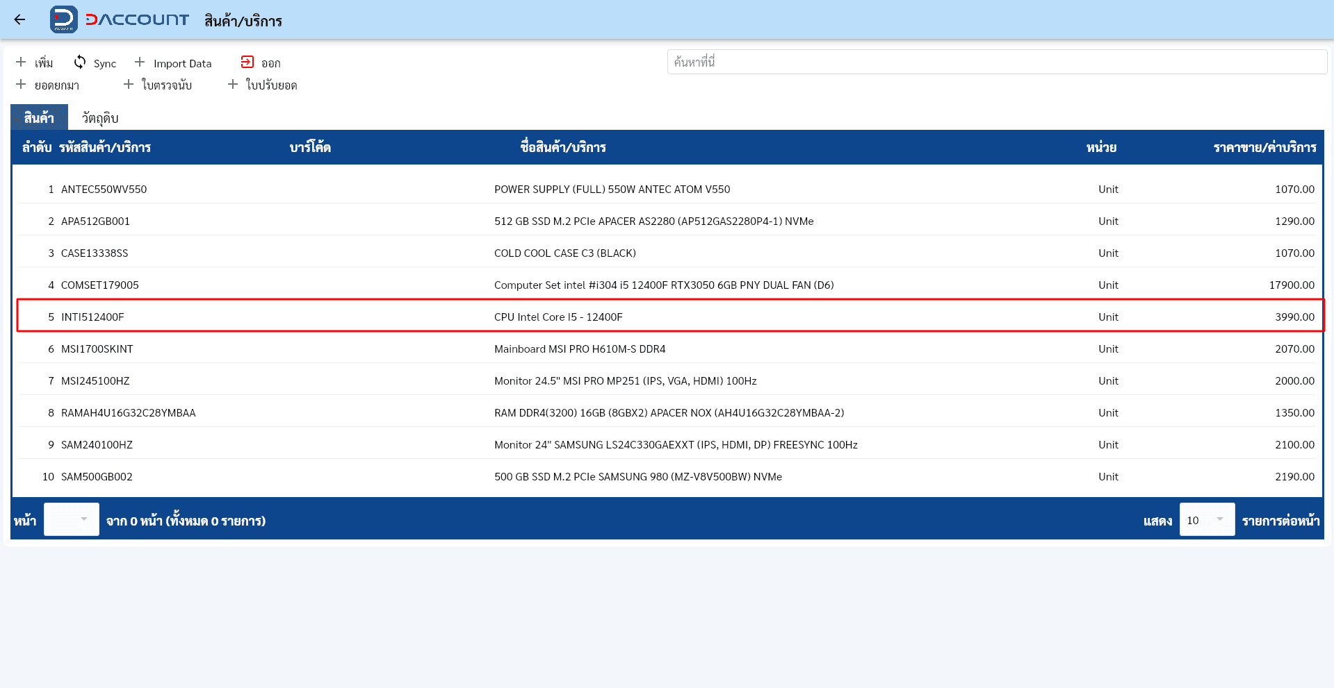Click the Sync refresh icon
1334x688 pixels.
pyautogui.click(x=80, y=62)
